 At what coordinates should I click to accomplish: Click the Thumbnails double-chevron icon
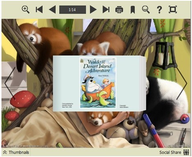tap(5, 152)
